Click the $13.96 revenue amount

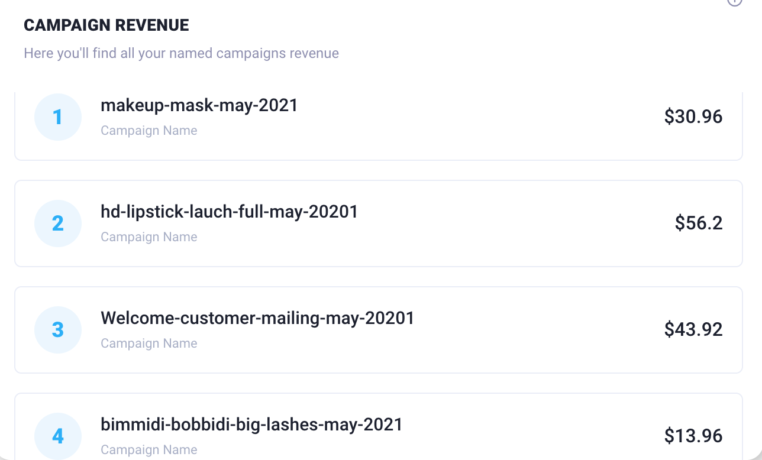693,436
